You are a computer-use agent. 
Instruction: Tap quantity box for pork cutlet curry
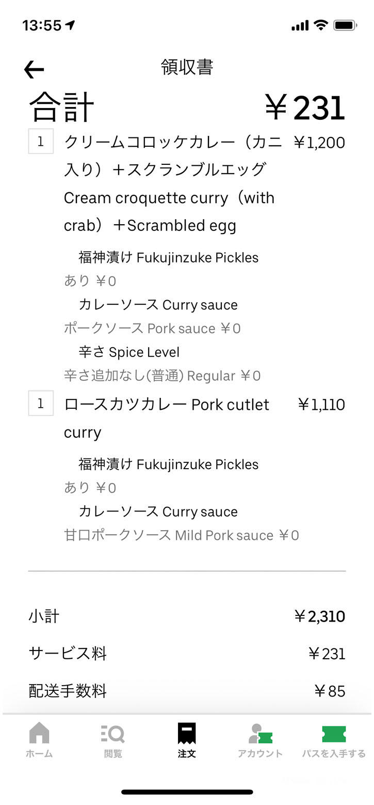(41, 404)
